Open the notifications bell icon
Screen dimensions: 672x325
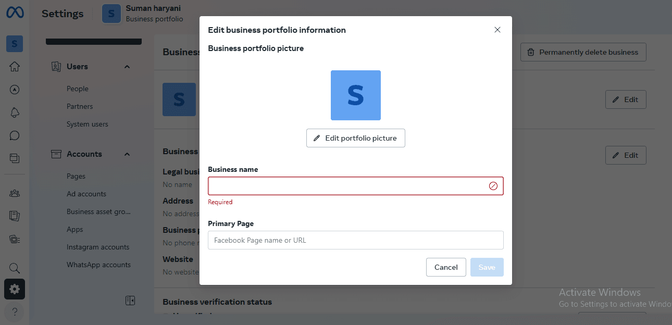click(x=15, y=113)
